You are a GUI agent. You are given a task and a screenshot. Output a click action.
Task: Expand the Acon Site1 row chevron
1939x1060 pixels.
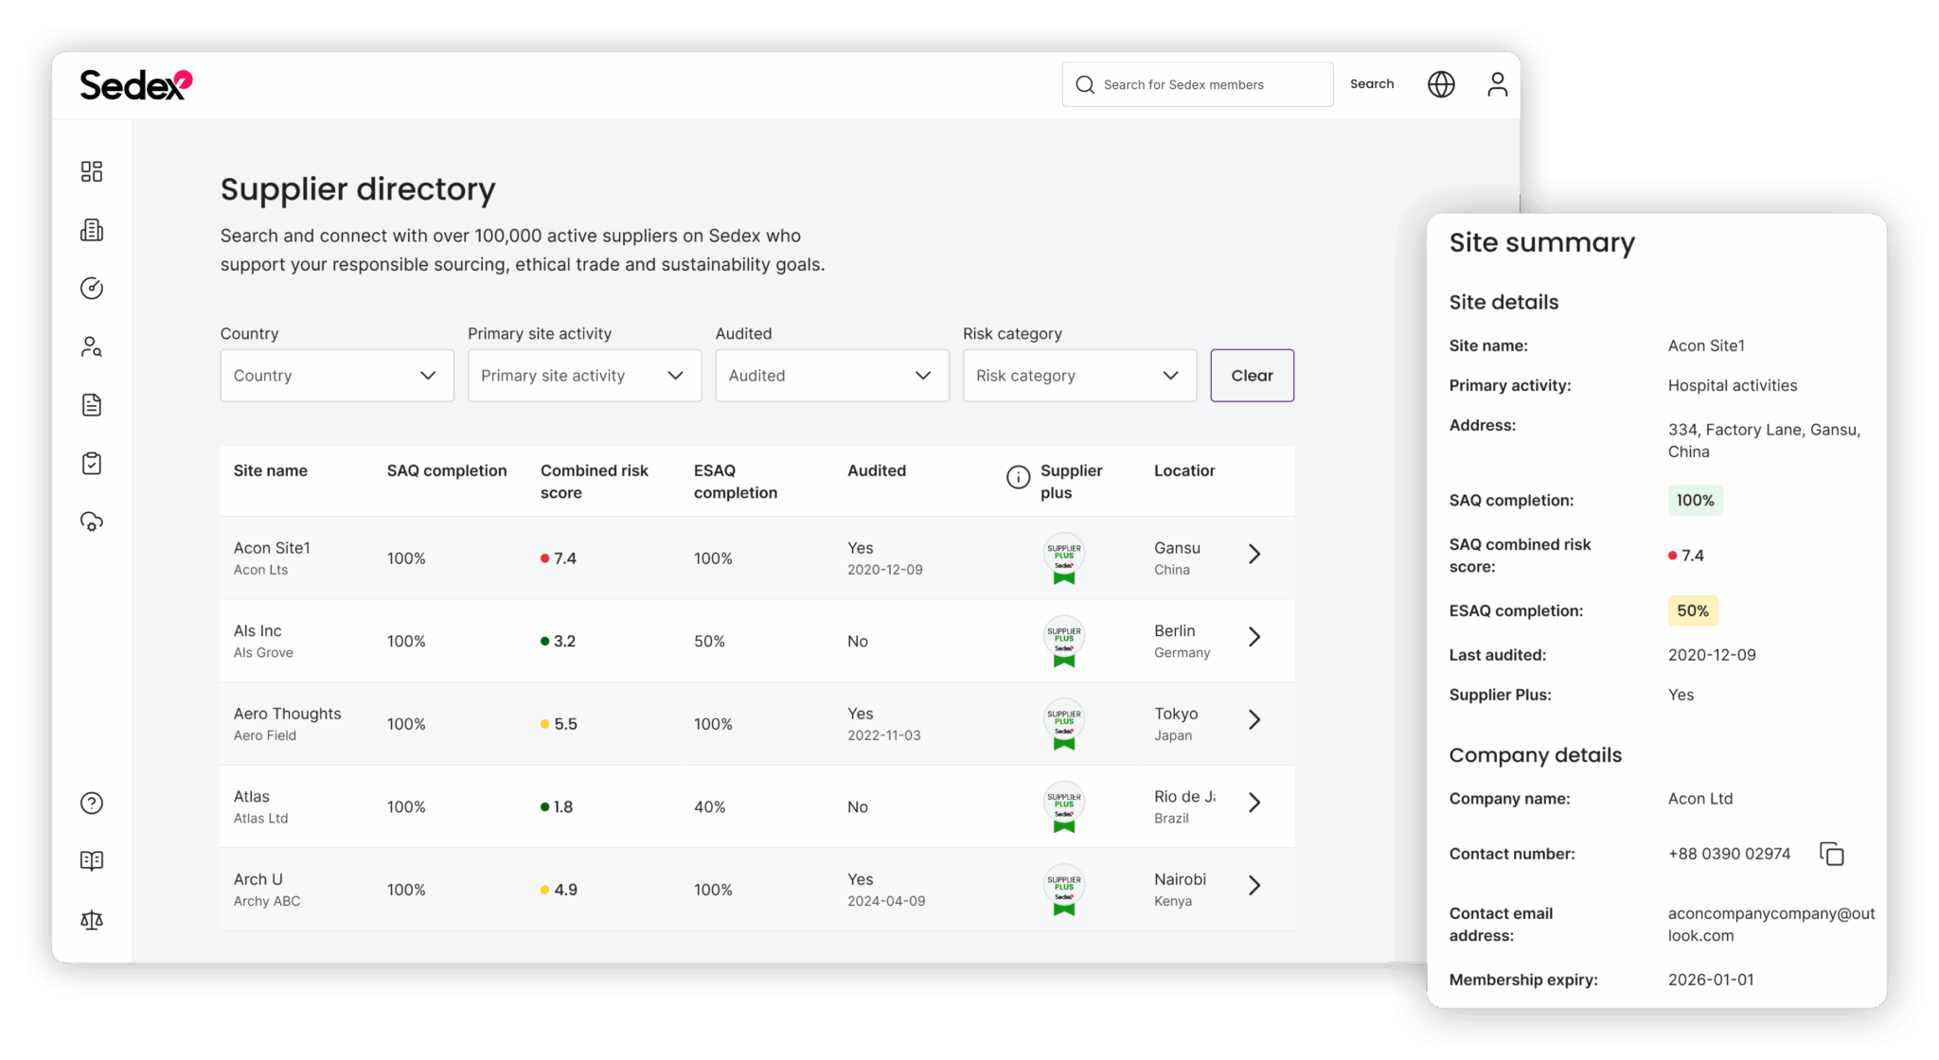click(1255, 555)
